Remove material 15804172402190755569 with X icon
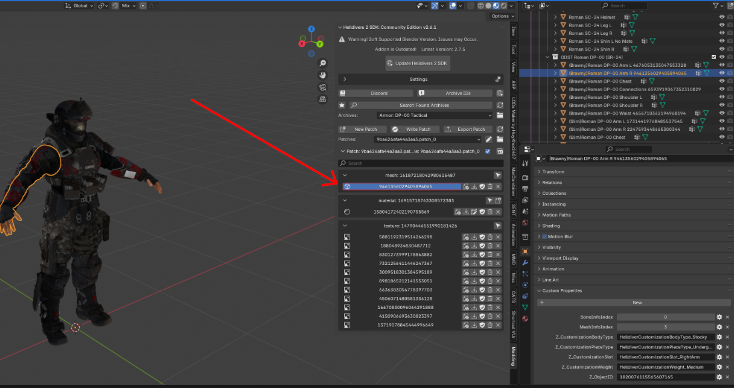734x388 pixels. point(498,212)
